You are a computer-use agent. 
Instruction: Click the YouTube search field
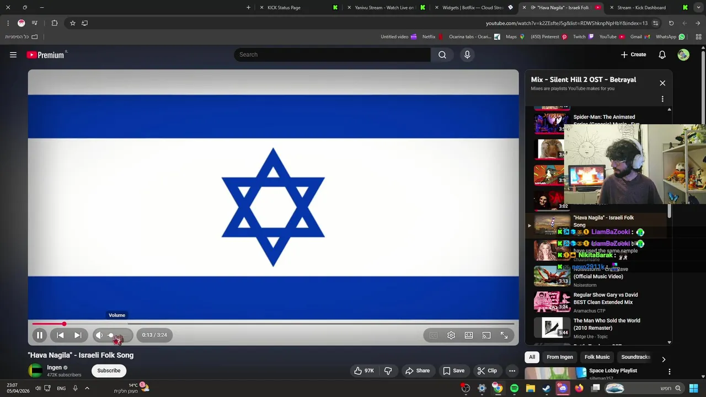click(x=332, y=55)
